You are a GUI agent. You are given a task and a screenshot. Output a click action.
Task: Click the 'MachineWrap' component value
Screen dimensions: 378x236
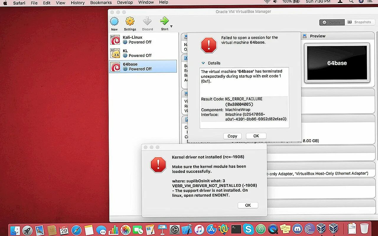tap(238, 110)
